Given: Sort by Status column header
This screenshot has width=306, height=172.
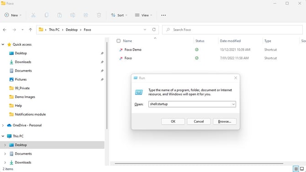Looking at the screenshot, I should click(200, 41).
